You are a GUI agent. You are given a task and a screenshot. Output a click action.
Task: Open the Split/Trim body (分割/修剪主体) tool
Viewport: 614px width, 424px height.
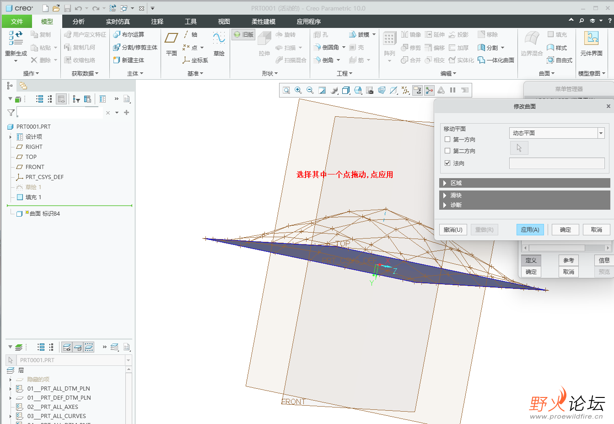pos(135,47)
